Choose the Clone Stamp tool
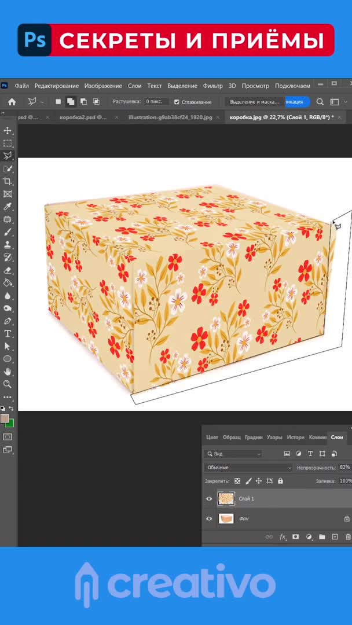The width and height of the screenshot is (352, 625). point(8,245)
